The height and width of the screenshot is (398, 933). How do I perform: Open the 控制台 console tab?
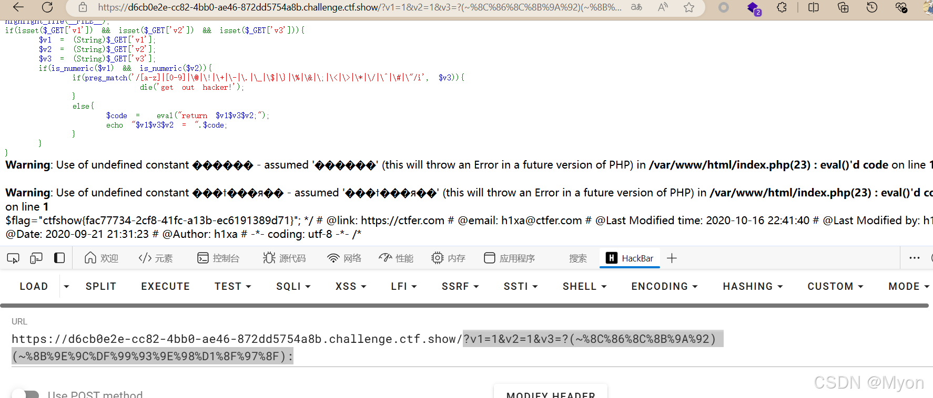[218, 258]
